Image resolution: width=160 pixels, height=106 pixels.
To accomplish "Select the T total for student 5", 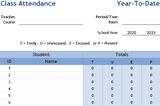I will coord(93,95).
